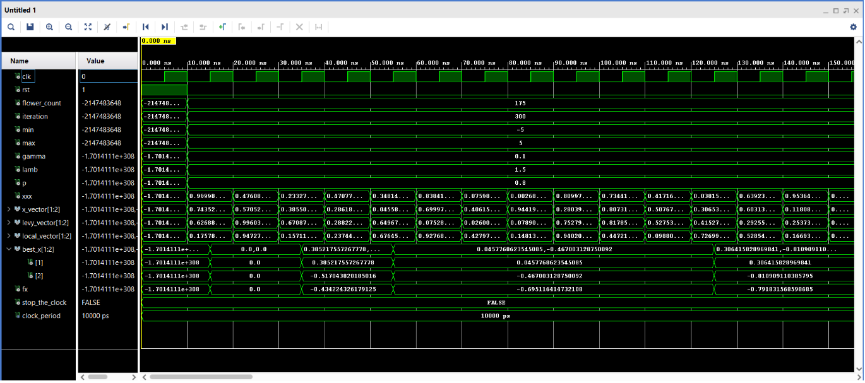This screenshot has width=865, height=383.
Task: Click the Swap Cursors icon
Action: click(318, 27)
